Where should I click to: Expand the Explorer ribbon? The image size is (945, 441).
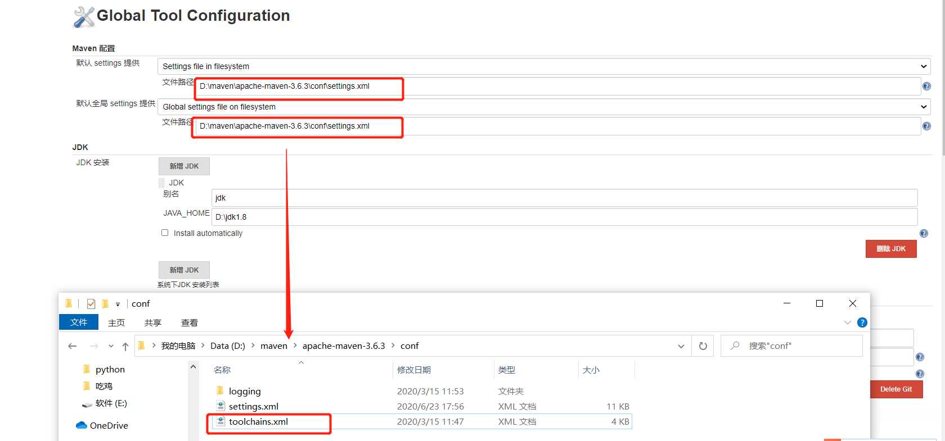click(x=848, y=322)
